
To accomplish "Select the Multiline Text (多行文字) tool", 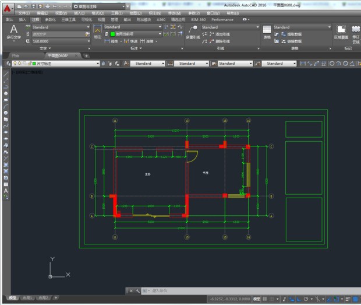I will point(14,33).
